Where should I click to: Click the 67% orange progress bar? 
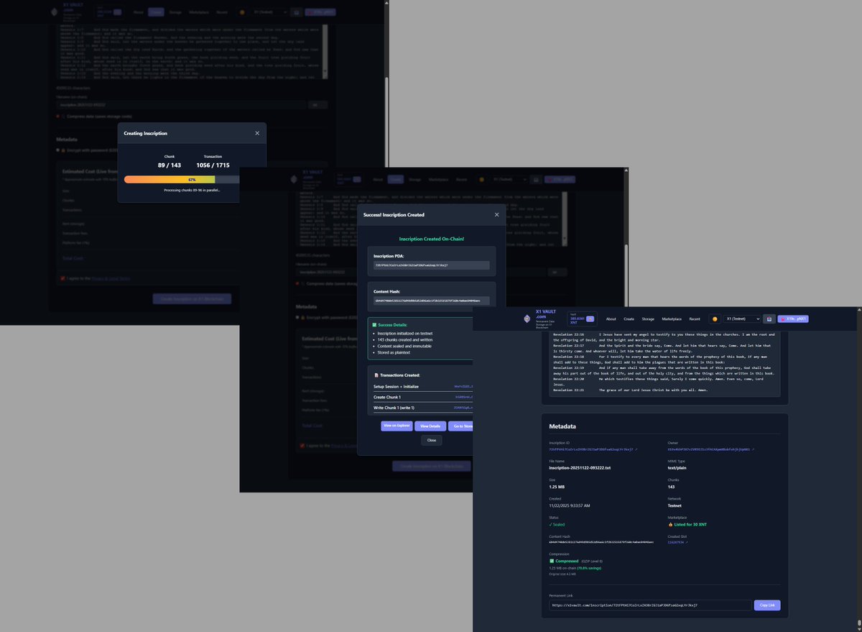click(170, 180)
